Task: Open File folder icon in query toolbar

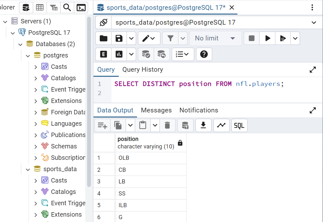Action: click(104, 38)
